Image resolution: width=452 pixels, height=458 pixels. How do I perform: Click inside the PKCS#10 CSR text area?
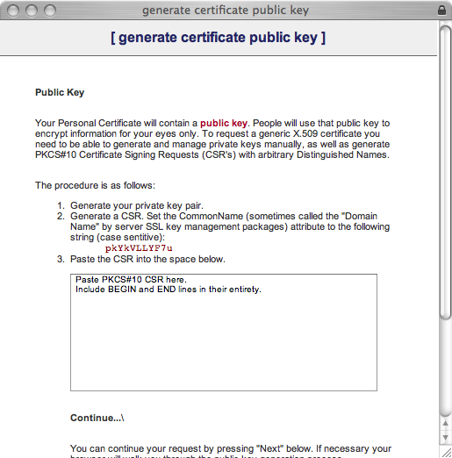click(224, 333)
